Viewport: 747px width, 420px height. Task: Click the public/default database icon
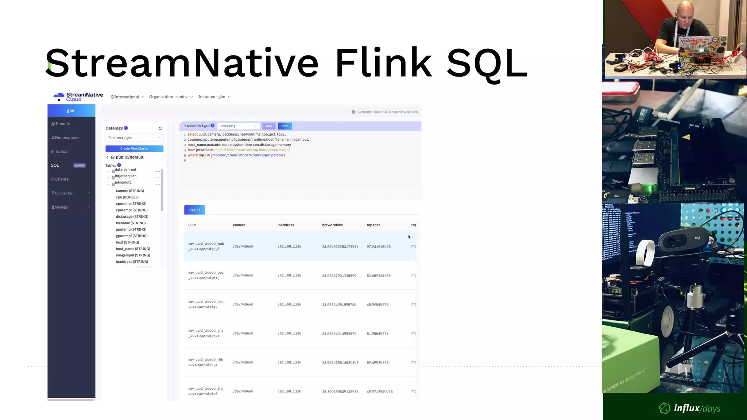113,157
